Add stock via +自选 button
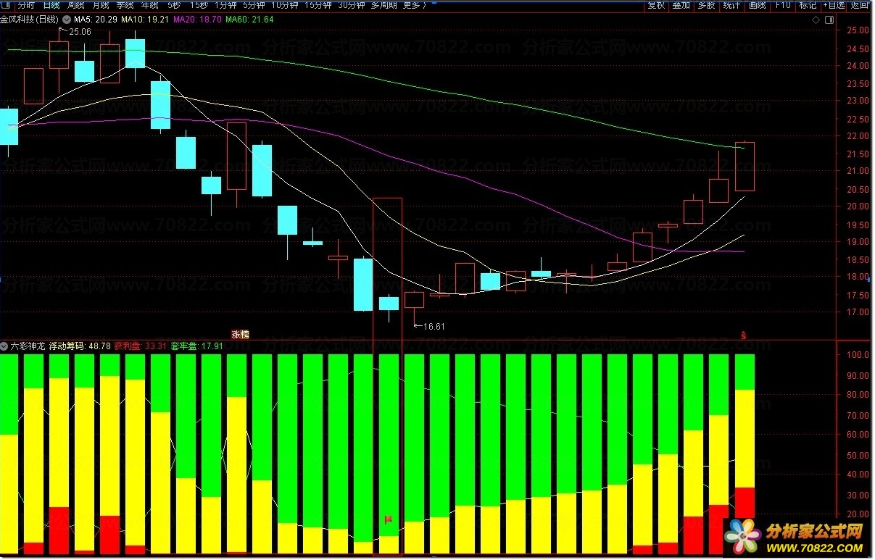Viewport: 875px width, 560px height. (834, 5)
